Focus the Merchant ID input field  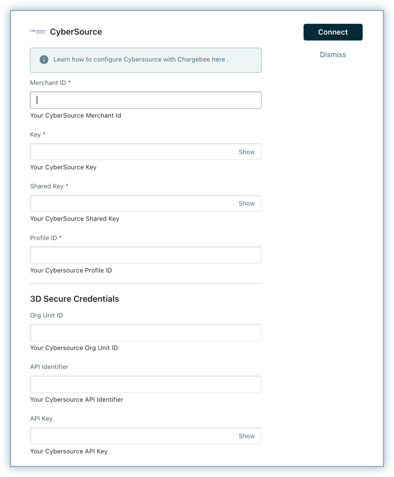[x=146, y=100]
